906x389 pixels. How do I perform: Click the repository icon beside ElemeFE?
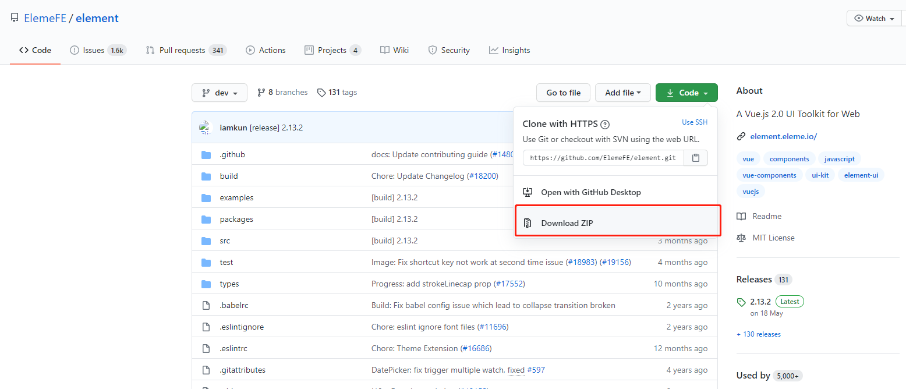(15, 18)
